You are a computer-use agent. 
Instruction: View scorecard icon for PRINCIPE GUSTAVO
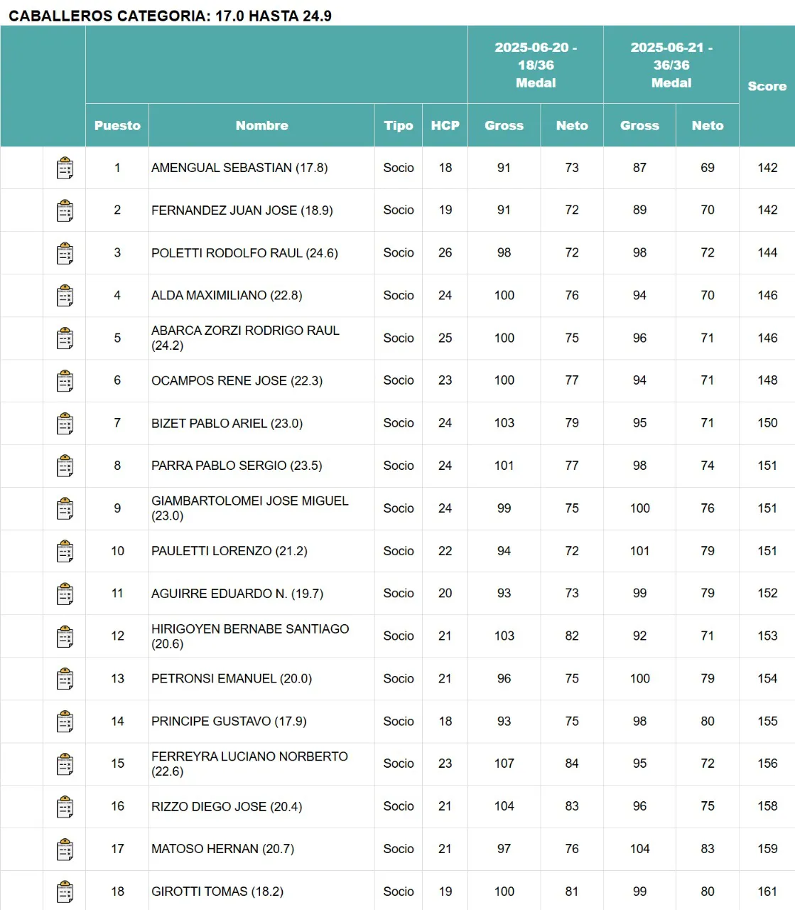click(x=65, y=722)
